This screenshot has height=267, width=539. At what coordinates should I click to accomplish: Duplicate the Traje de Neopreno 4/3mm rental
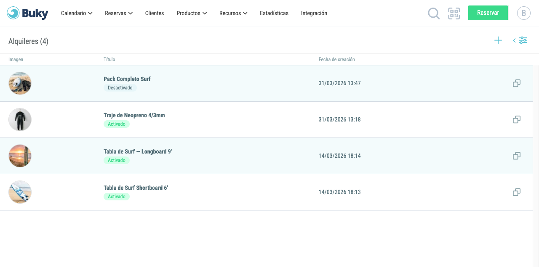point(517,120)
